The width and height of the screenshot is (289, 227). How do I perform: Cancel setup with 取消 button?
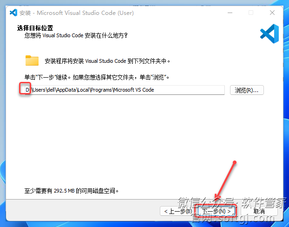click(259, 211)
